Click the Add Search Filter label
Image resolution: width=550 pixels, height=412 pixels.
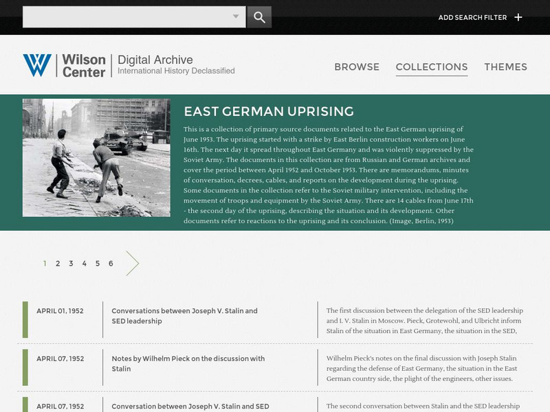click(x=472, y=18)
